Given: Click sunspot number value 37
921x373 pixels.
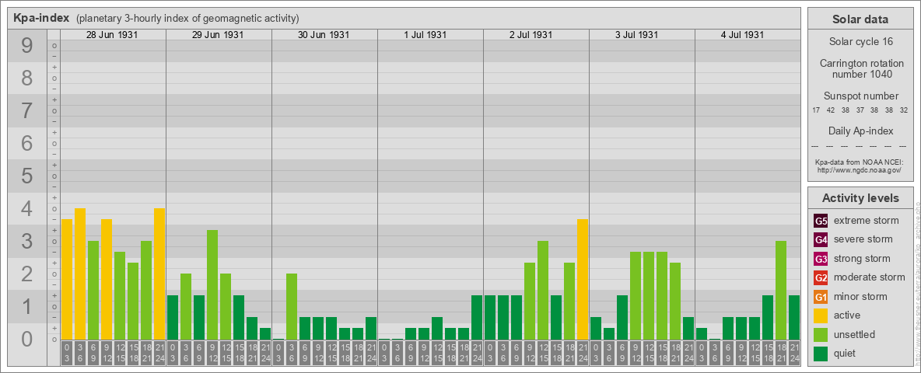Looking at the screenshot, I should [860, 110].
